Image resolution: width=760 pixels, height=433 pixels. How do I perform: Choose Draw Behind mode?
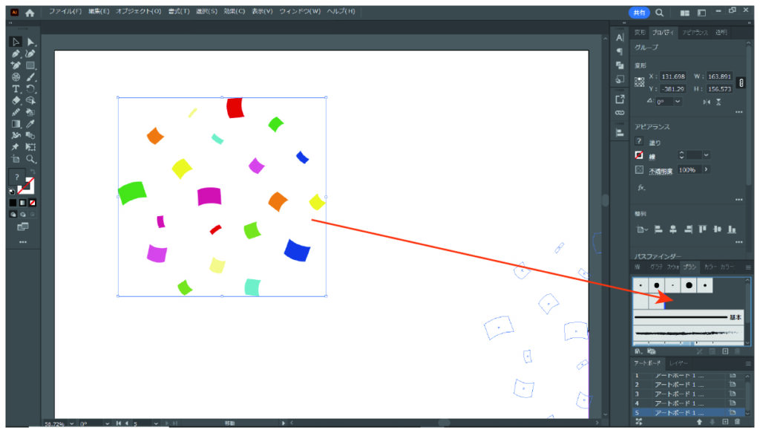(23, 215)
